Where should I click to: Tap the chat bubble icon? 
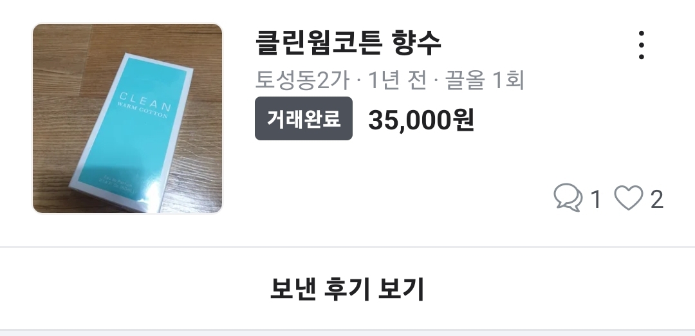point(568,197)
